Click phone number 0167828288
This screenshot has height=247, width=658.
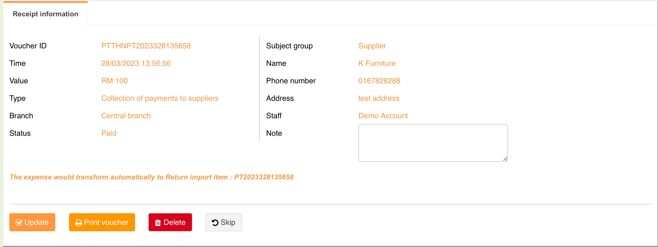[x=379, y=81]
